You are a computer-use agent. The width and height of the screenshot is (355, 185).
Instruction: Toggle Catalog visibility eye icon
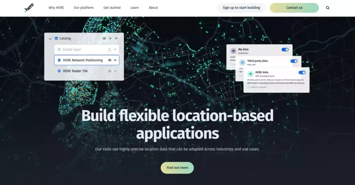(x=104, y=38)
